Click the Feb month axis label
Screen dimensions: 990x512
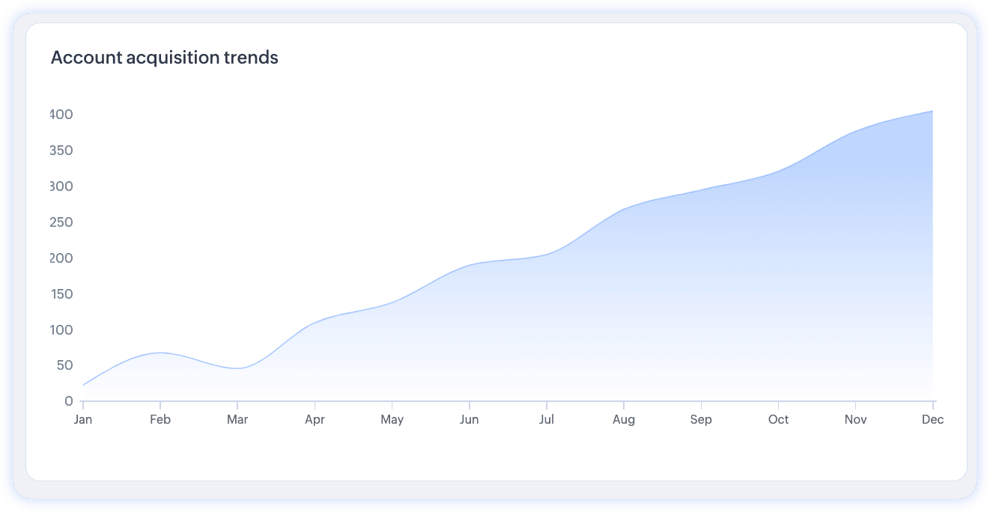pos(160,419)
